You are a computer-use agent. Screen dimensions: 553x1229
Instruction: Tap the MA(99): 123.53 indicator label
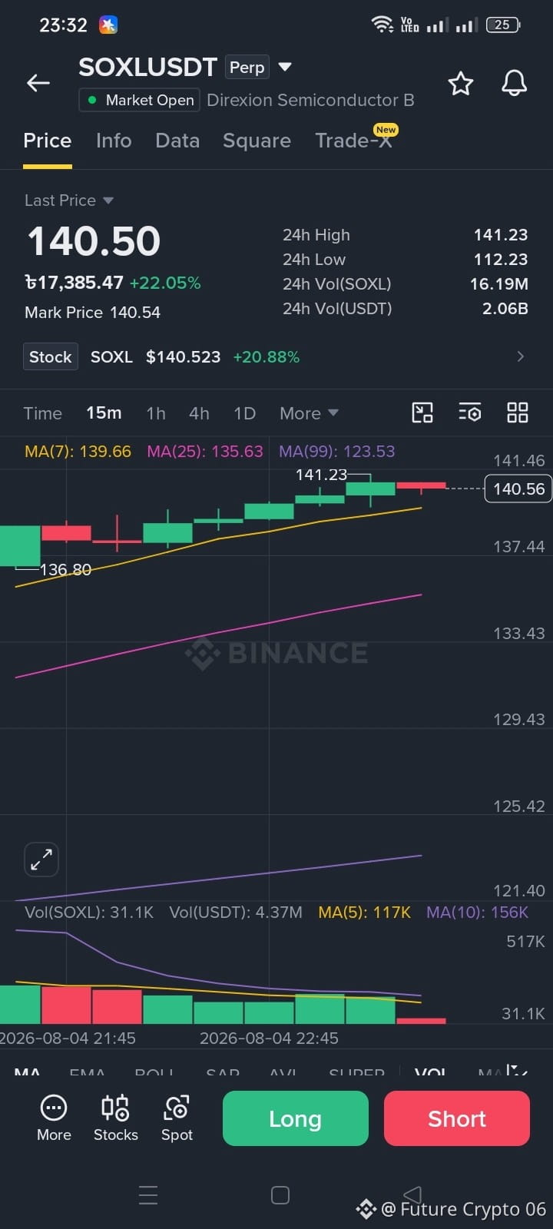click(x=336, y=452)
